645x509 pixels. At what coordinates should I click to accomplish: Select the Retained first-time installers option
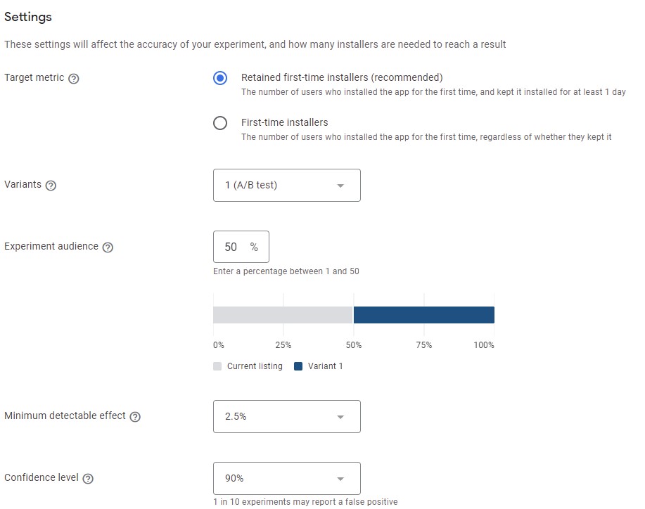[x=220, y=78]
